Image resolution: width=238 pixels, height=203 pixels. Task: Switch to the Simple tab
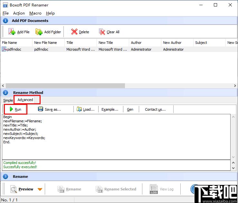[x=8, y=100]
